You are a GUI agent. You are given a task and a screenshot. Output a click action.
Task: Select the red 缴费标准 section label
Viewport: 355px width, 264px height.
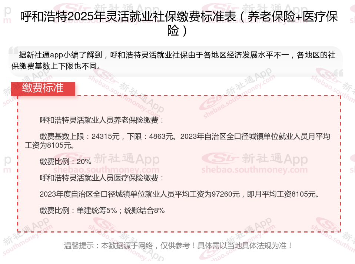(x=43, y=89)
